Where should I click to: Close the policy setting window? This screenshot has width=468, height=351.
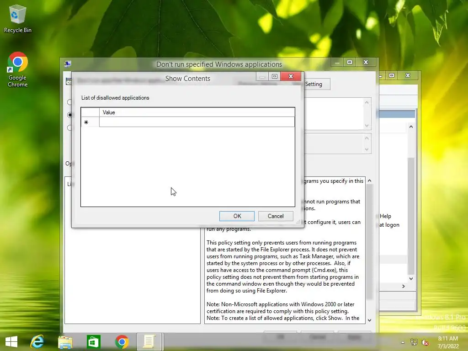(366, 62)
